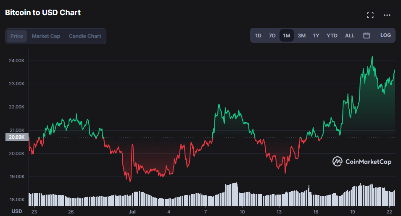Click the Bitcoin to USD Chart heading
The image size is (401, 216).
[x=43, y=13]
